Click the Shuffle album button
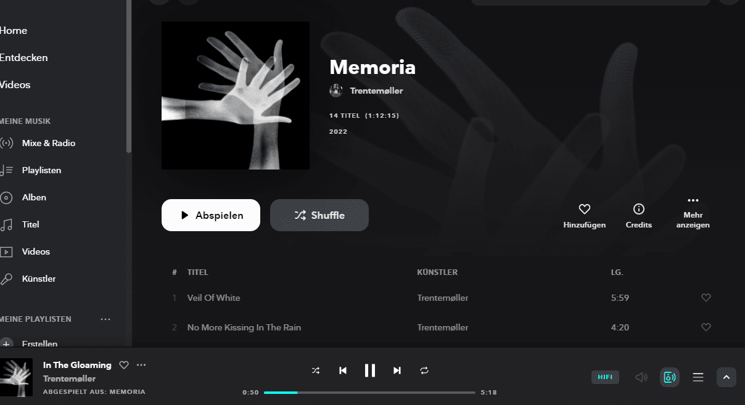 pyautogui.click(x=319, y=215)
